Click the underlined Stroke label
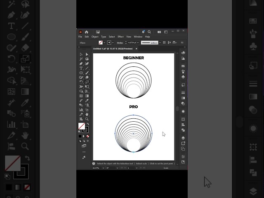The width and height of the screenshot is (264, 198). 120,43
